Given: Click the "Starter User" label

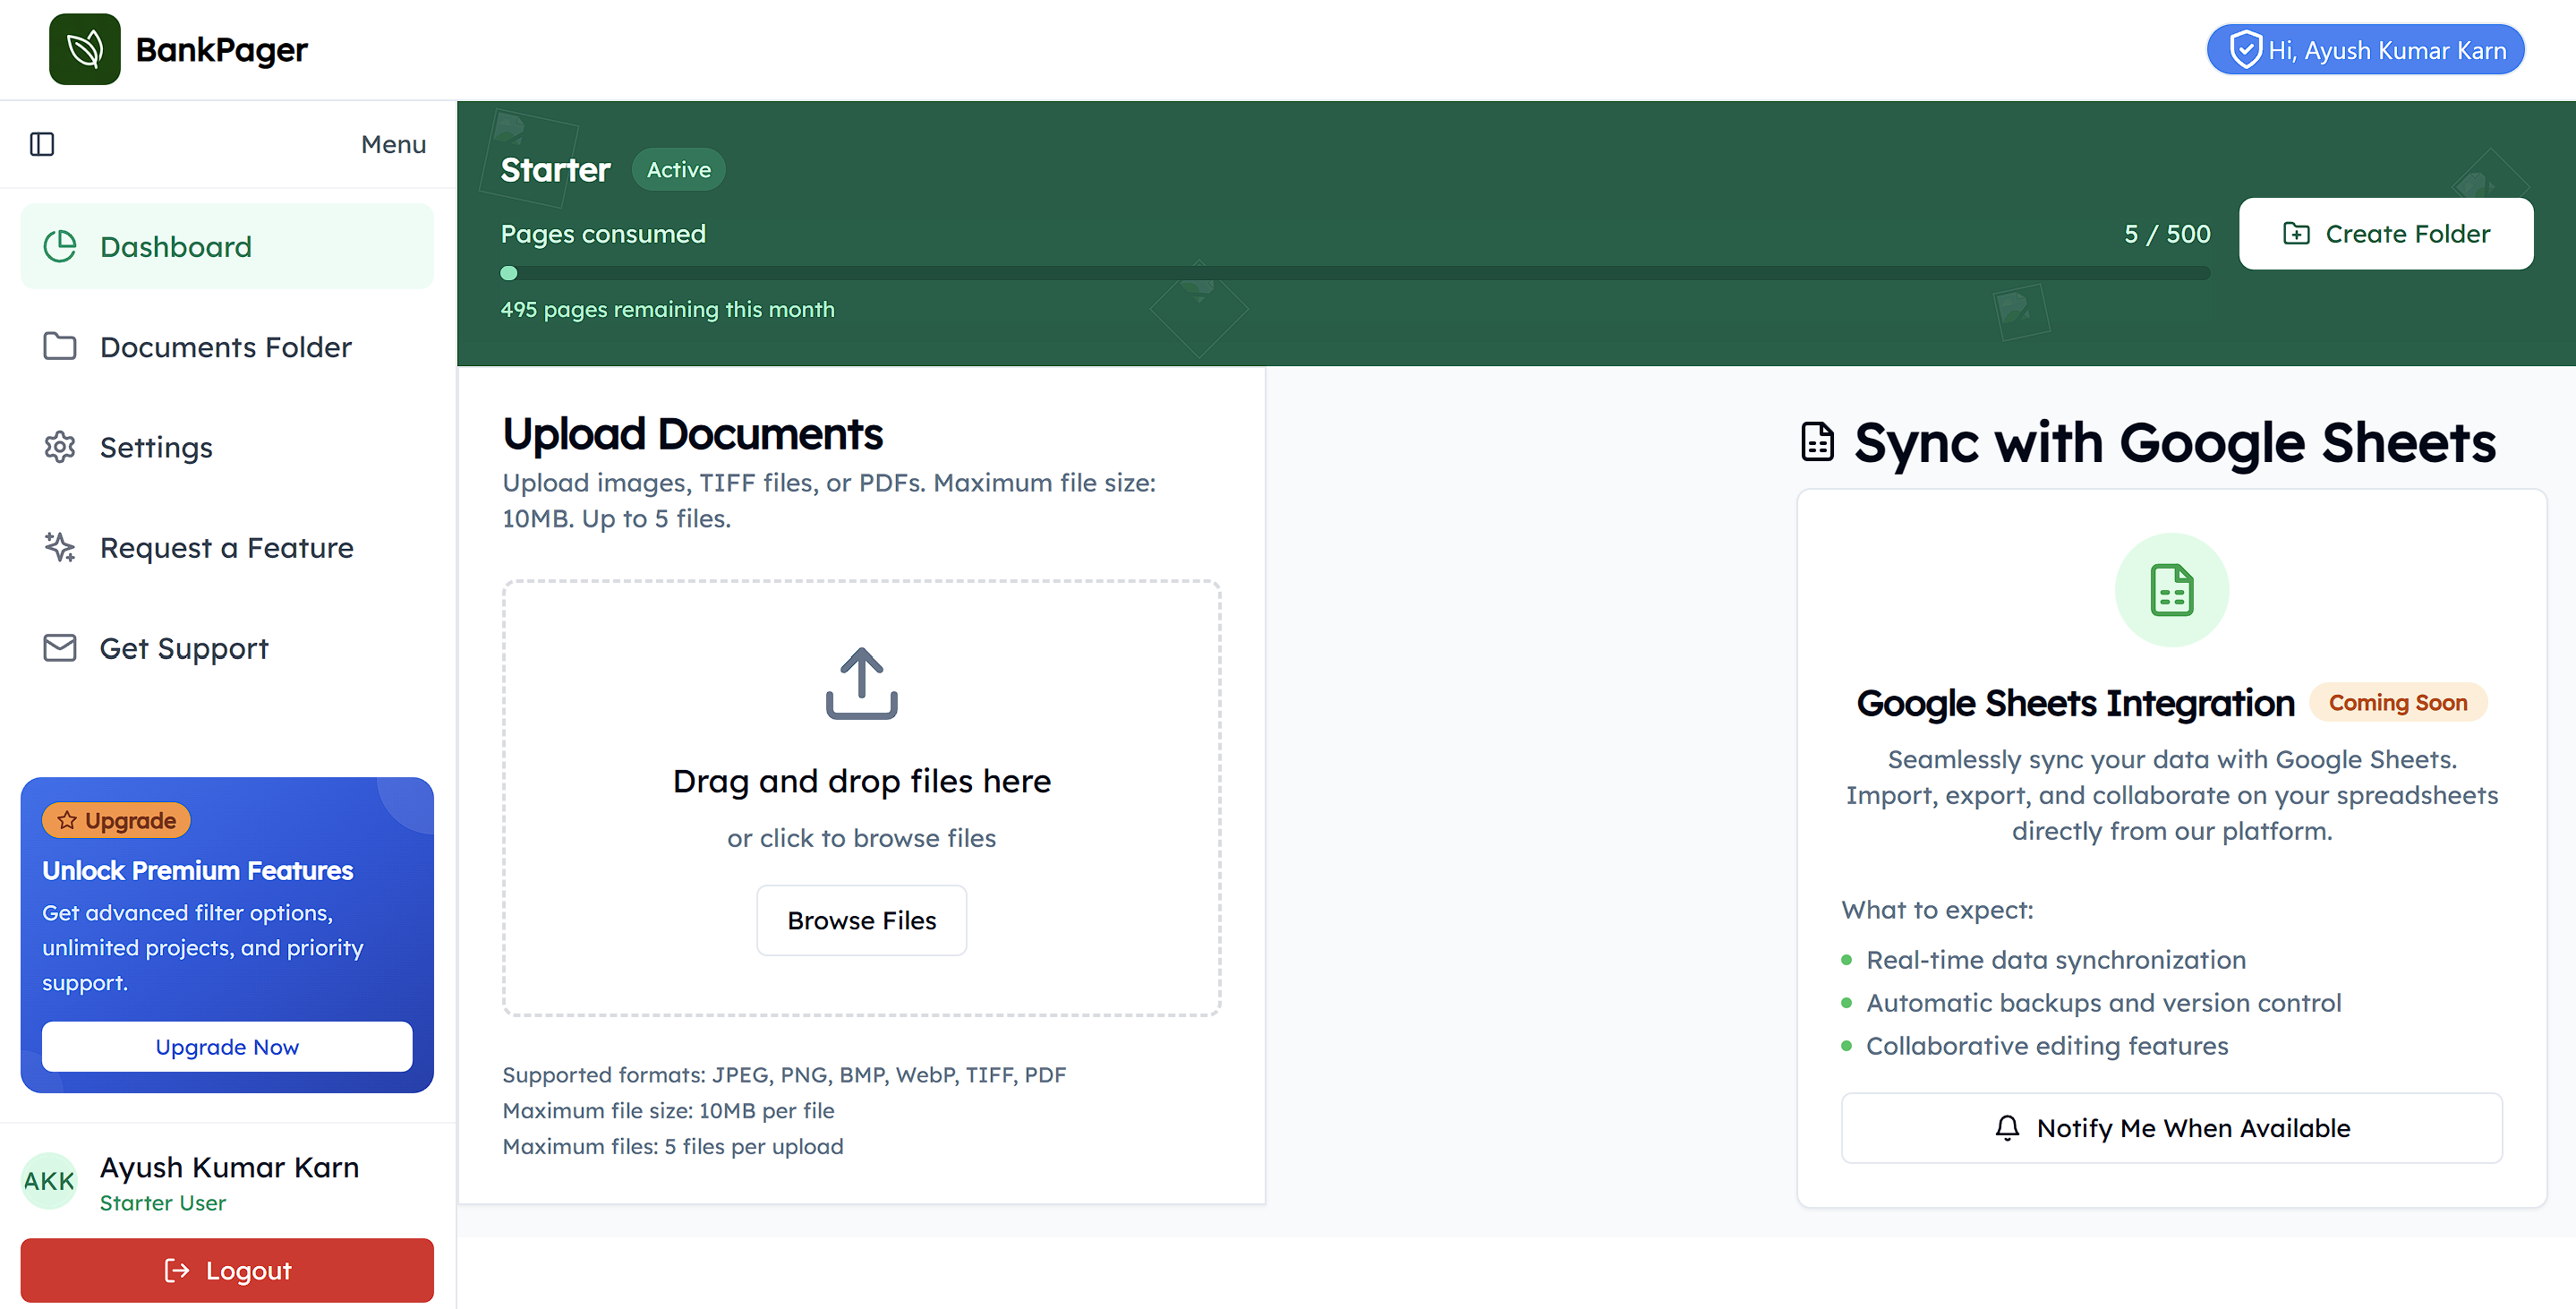Looking at the screenshot, I should tap(163, 1203).
